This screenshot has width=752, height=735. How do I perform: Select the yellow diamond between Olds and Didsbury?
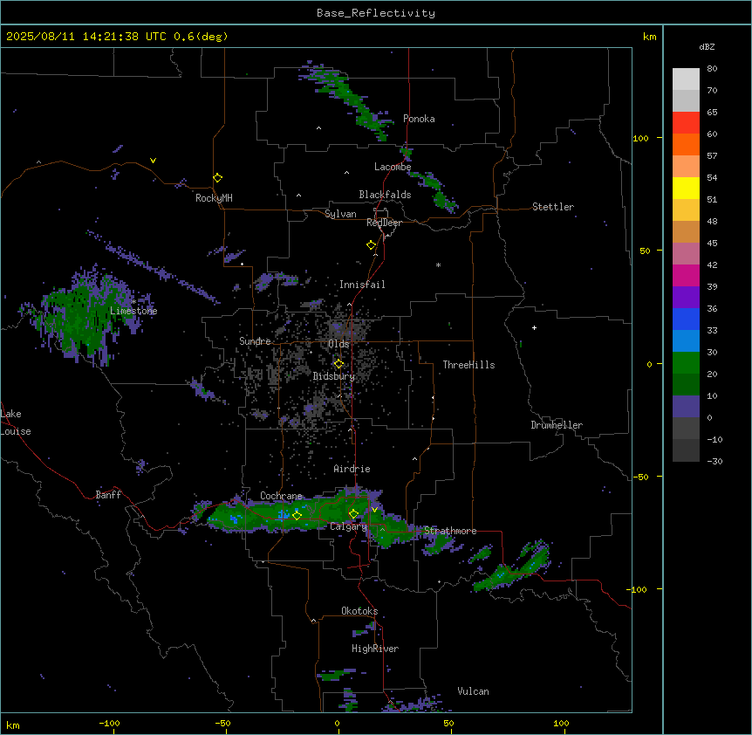339,364
